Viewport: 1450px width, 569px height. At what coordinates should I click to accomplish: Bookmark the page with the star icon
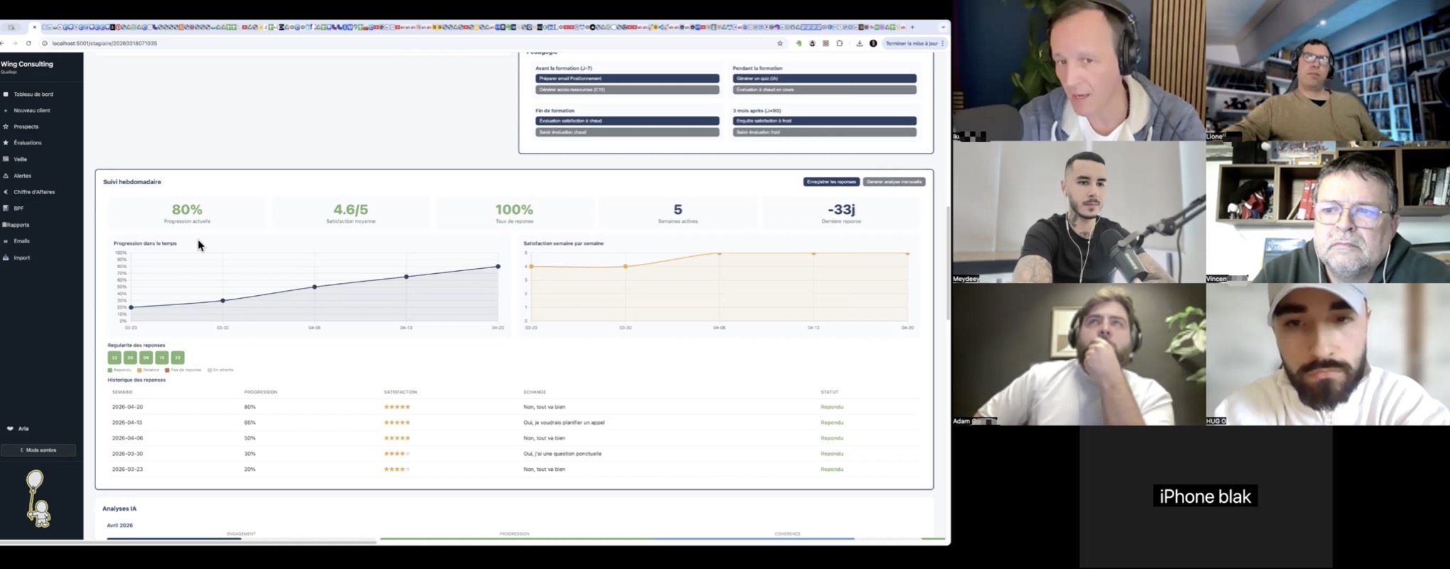[780, 43]
